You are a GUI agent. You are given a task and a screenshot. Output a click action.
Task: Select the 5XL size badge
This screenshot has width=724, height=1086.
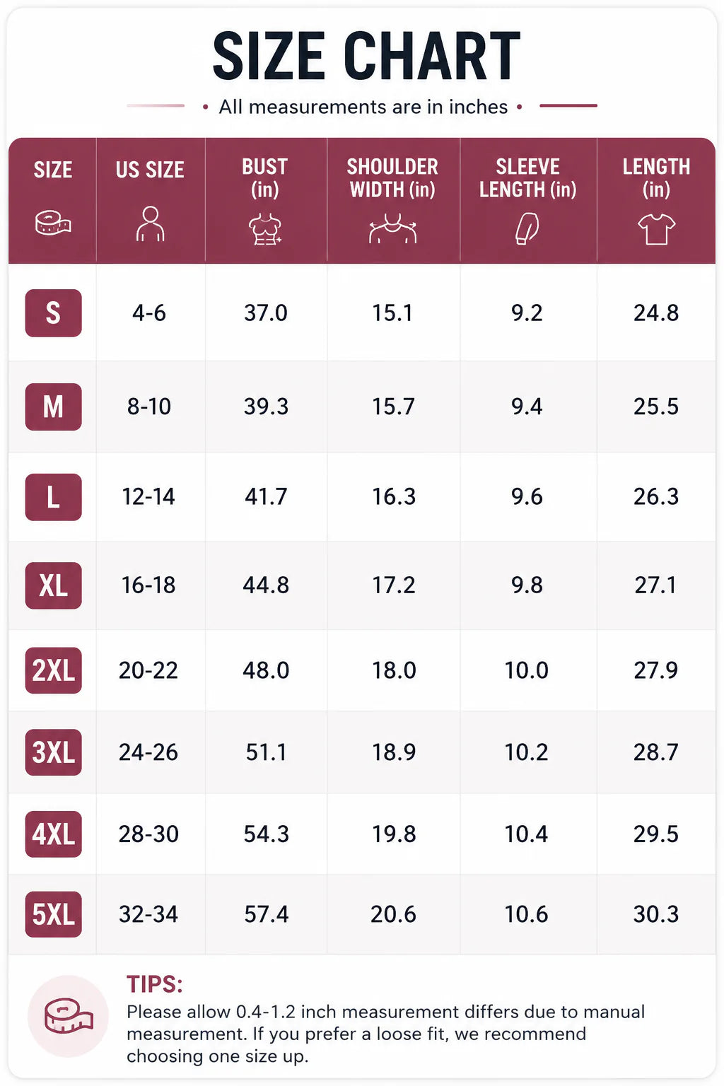[x=53, y=914]
